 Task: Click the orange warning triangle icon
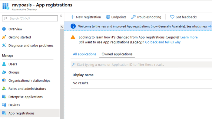(73, 37)
